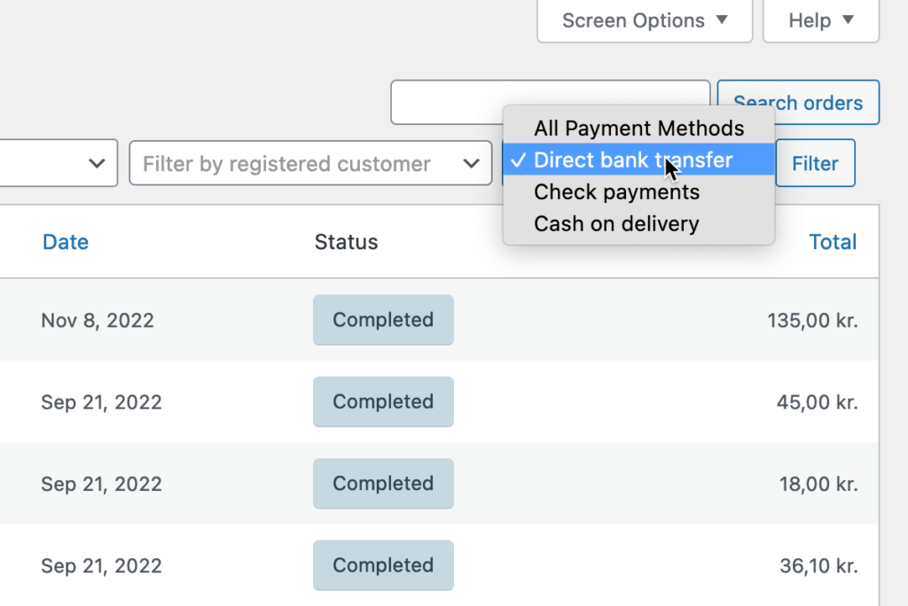Open the leftmost filter dropdown
Viewport: 908px width, 606px height.
(58, 163)
